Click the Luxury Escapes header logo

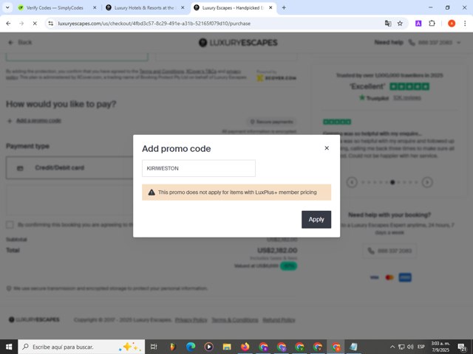click(x=238, y=43)
